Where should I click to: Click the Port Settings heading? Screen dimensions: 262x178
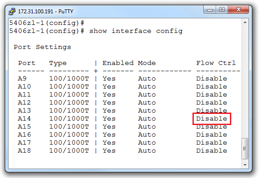click(42, 47)
